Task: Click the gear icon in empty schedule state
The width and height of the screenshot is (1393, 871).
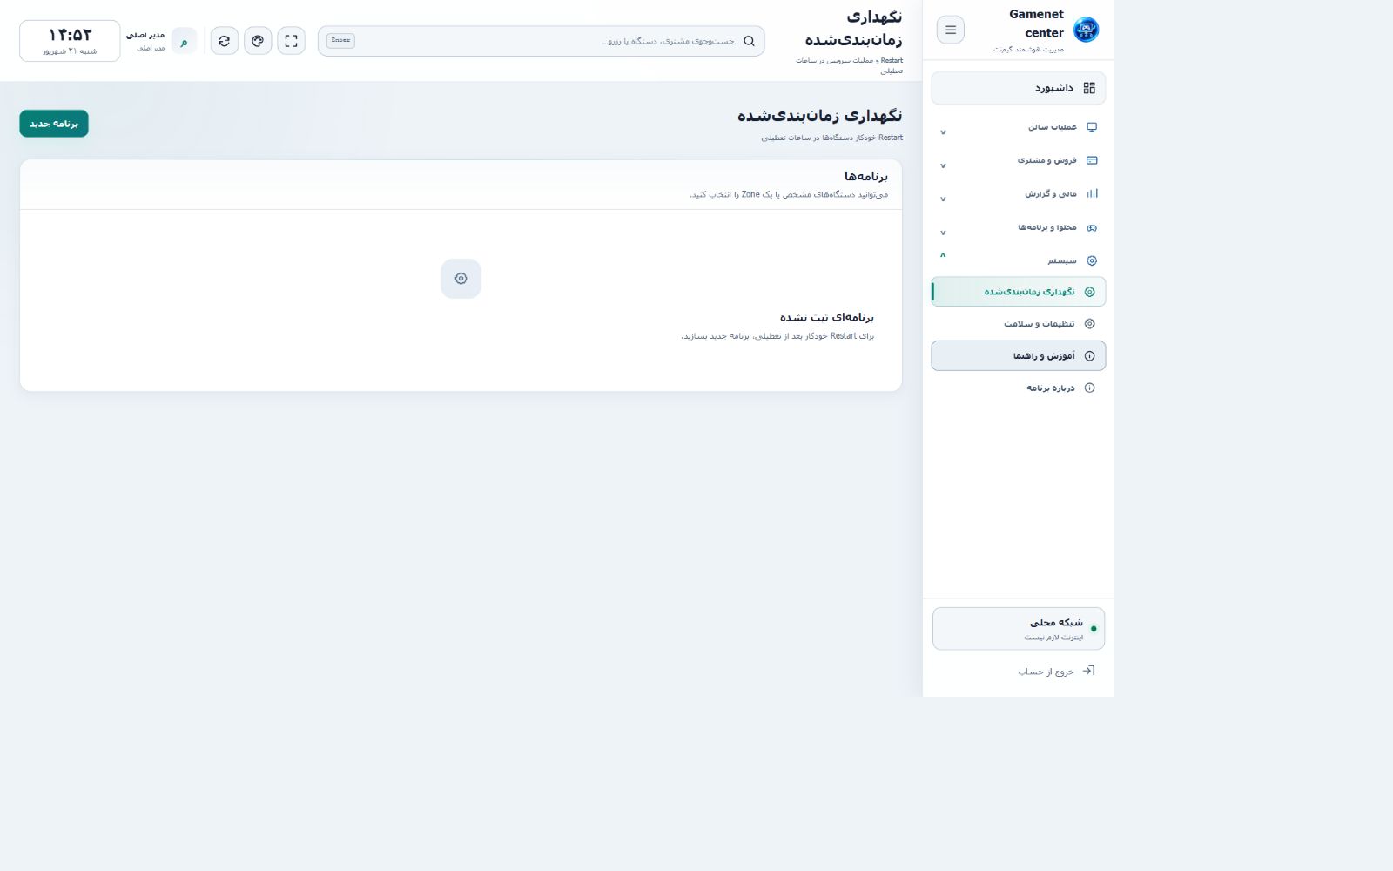Action: pyautogui.click(x=461, y=279)
